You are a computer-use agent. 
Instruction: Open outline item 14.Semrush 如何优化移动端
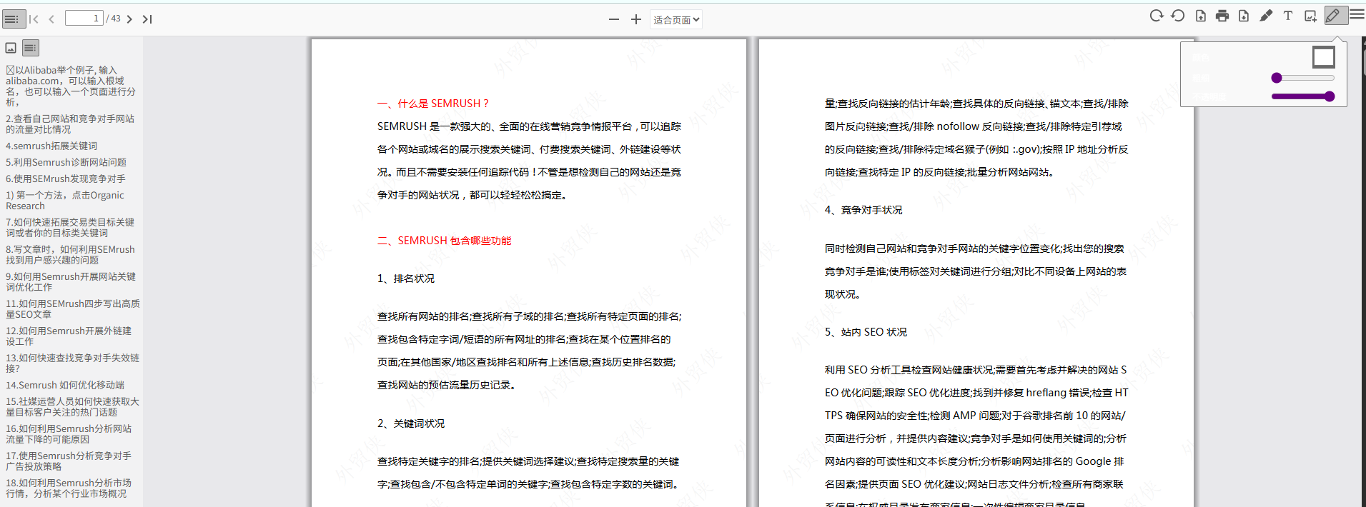65,385
